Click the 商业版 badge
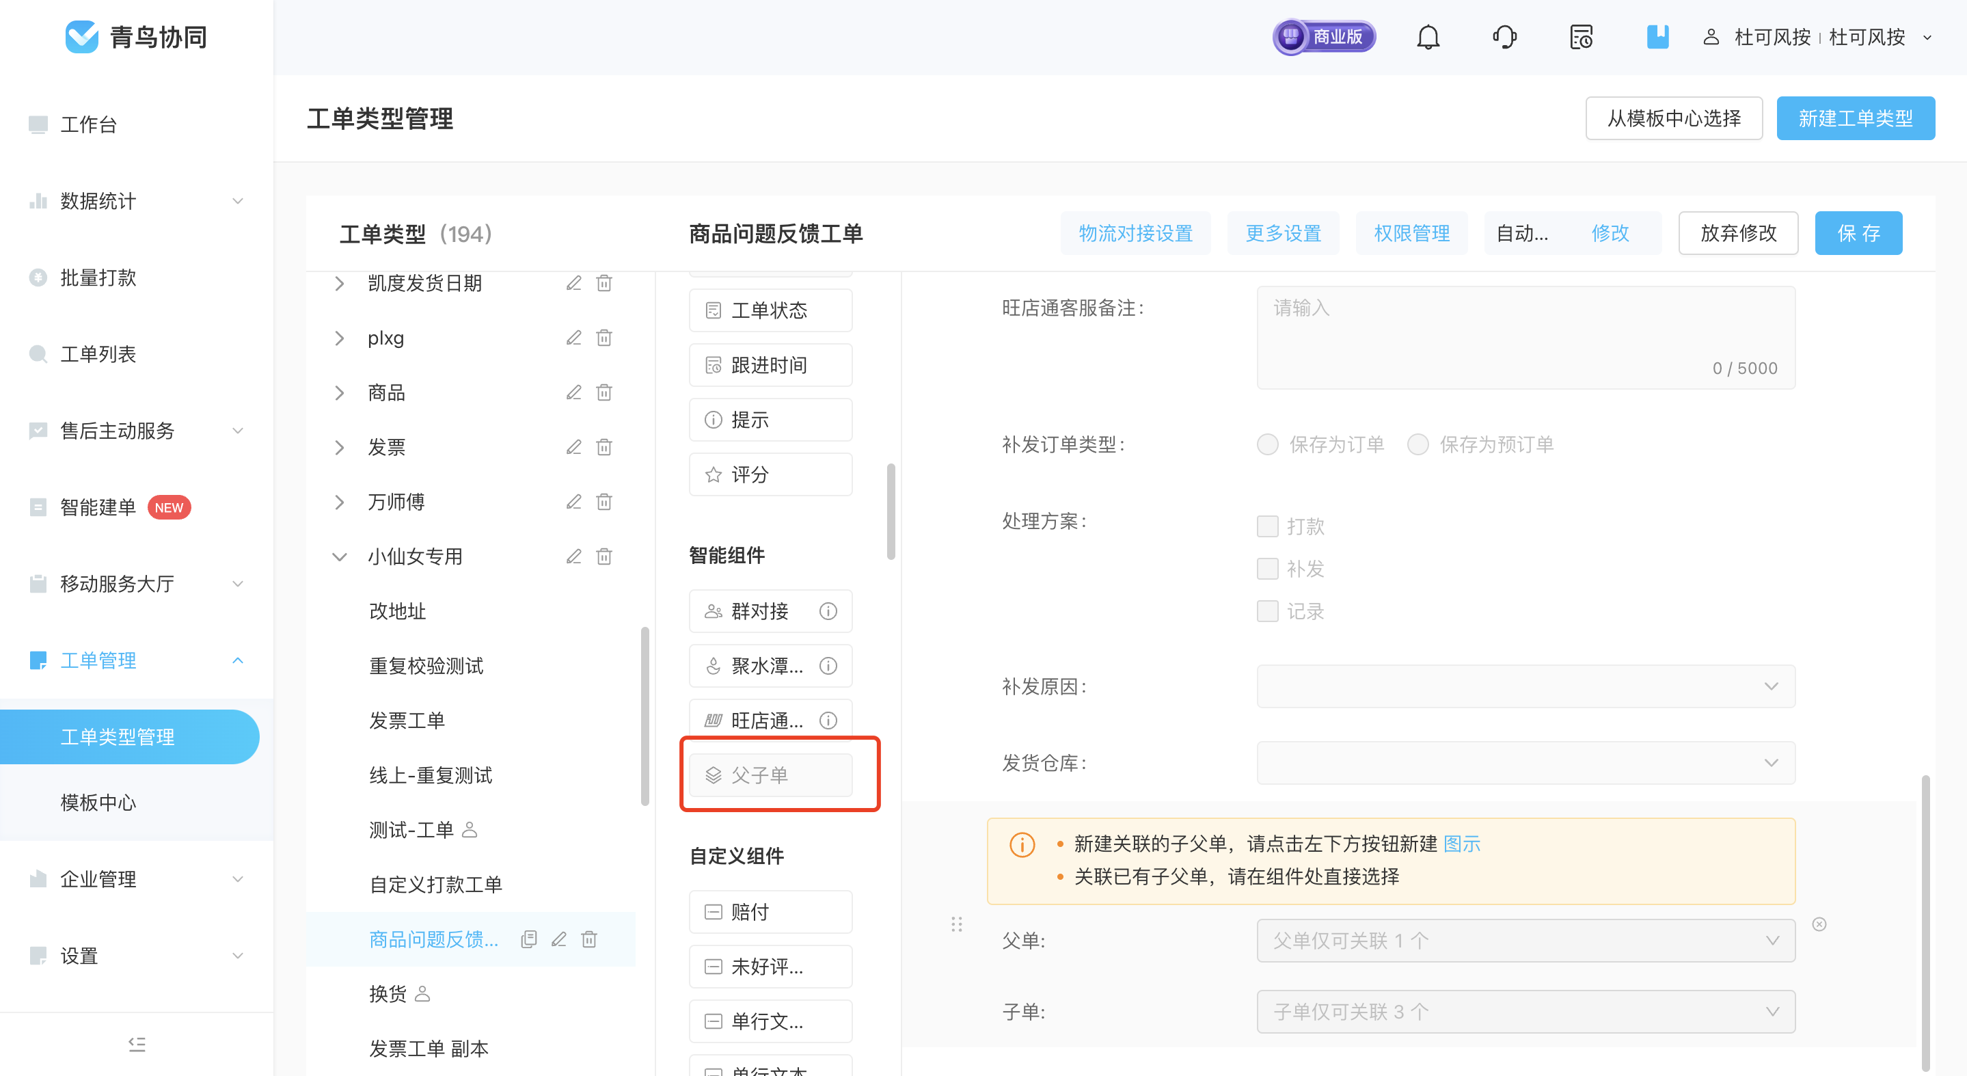The width and height of the screenshot is (1967, 1076). point(1324,37)
